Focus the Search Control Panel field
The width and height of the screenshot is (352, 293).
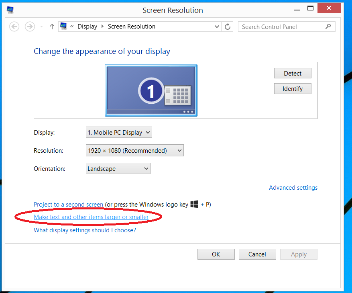pyautogui.click(x=281, y=27)
